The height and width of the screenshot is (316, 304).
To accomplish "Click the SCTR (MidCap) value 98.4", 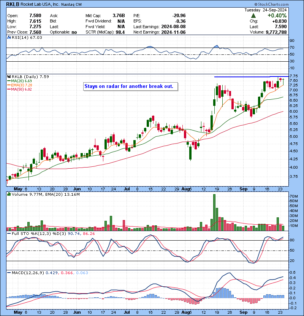I will point(120,32).
